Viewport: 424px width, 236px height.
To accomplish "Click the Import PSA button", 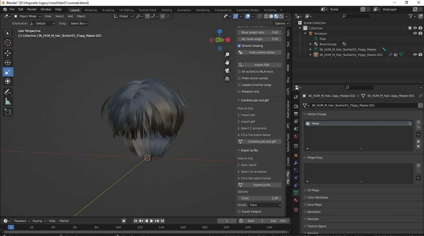I will [x=260, y=65].
